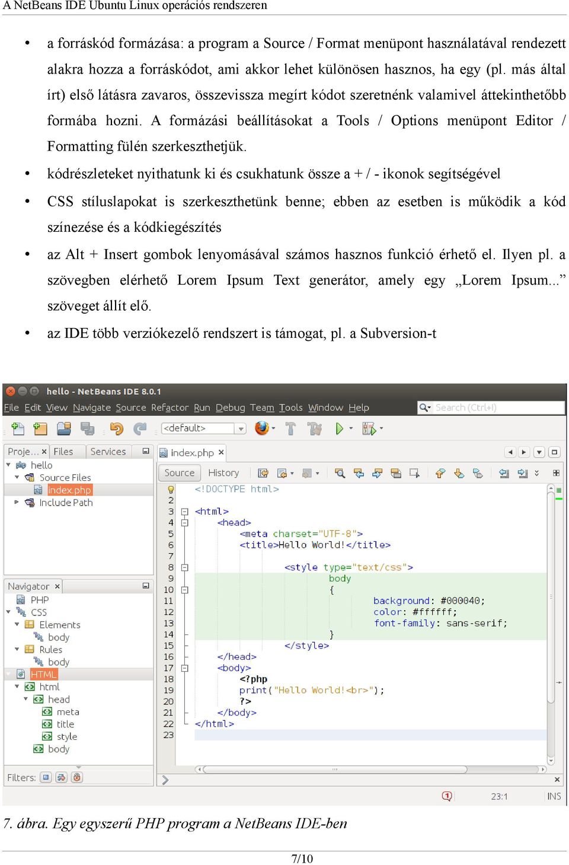Collapse the CSS node in Navigator
Image resolution: width=569 pixels, height=865 pixels.
[8, 612]
